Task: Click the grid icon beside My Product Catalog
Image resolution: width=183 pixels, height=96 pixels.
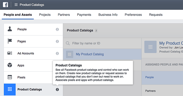Action: (69, 54)
